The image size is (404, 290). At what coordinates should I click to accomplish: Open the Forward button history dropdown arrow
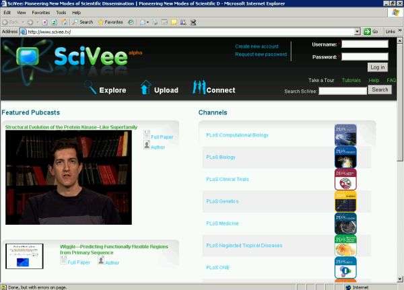37,22
